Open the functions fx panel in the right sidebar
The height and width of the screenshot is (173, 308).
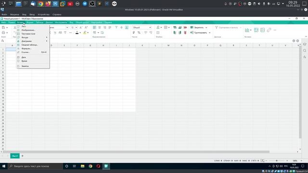305,57
